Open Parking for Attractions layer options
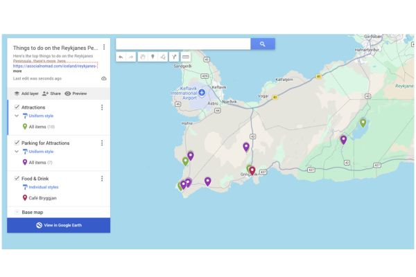Viewport: 416px width, 277px height. click(x=102, y=143)
